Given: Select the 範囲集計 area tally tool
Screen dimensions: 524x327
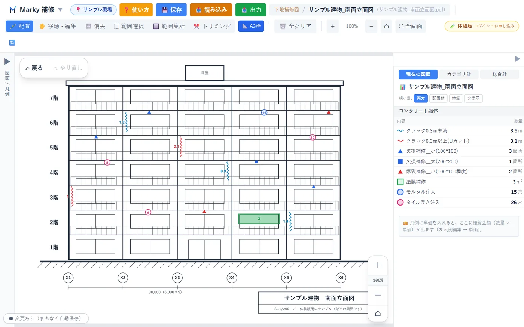Looking at the screenshot, I should [169, 26].
